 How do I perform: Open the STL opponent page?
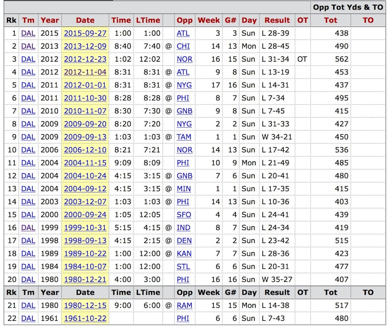pos(183,267)
